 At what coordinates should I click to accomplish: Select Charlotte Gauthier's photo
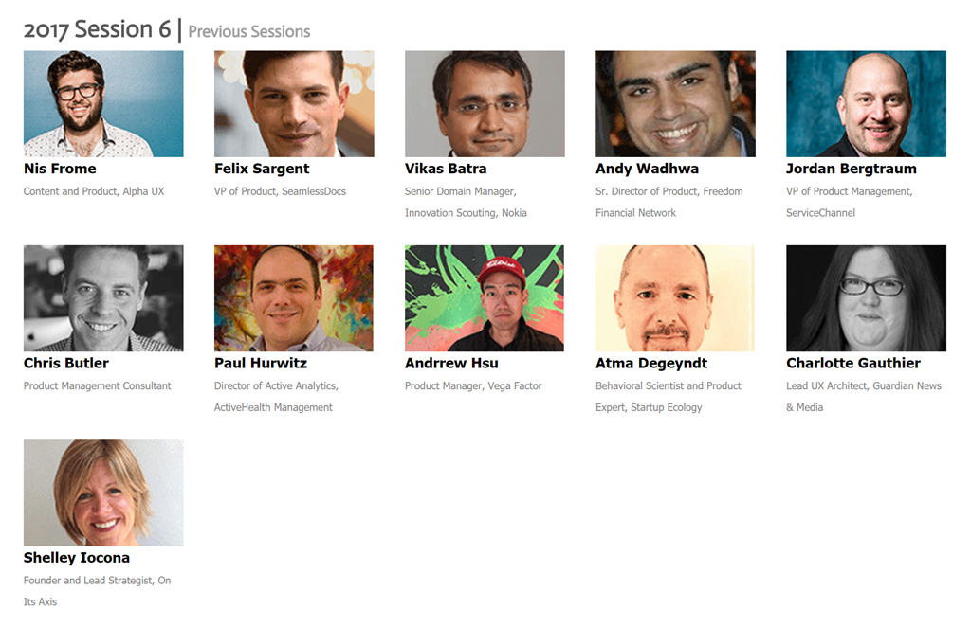(866, 298)
